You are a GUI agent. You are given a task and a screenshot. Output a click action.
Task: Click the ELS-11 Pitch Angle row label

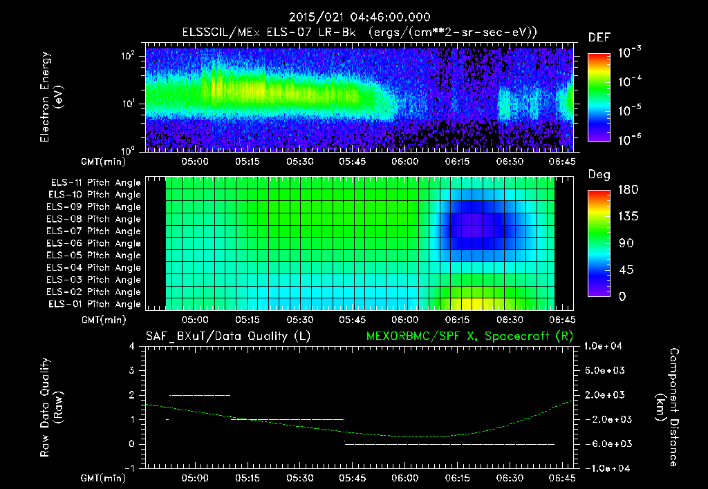[95, 183]
